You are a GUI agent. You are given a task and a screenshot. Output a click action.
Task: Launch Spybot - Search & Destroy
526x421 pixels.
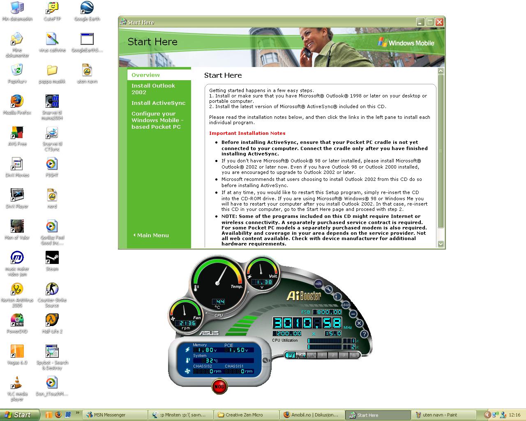52,357
